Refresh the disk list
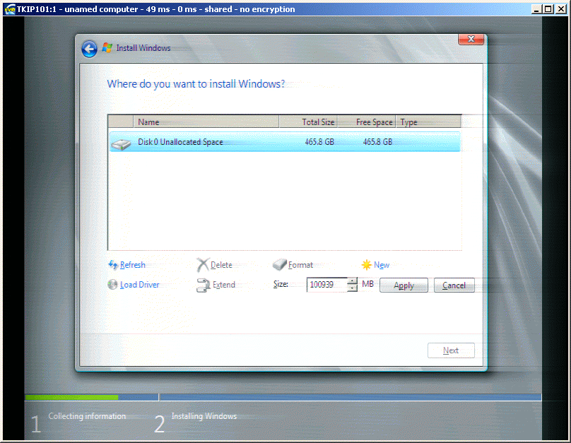The height and width of the screenshot is (443, 571). [x=133, y=265]
